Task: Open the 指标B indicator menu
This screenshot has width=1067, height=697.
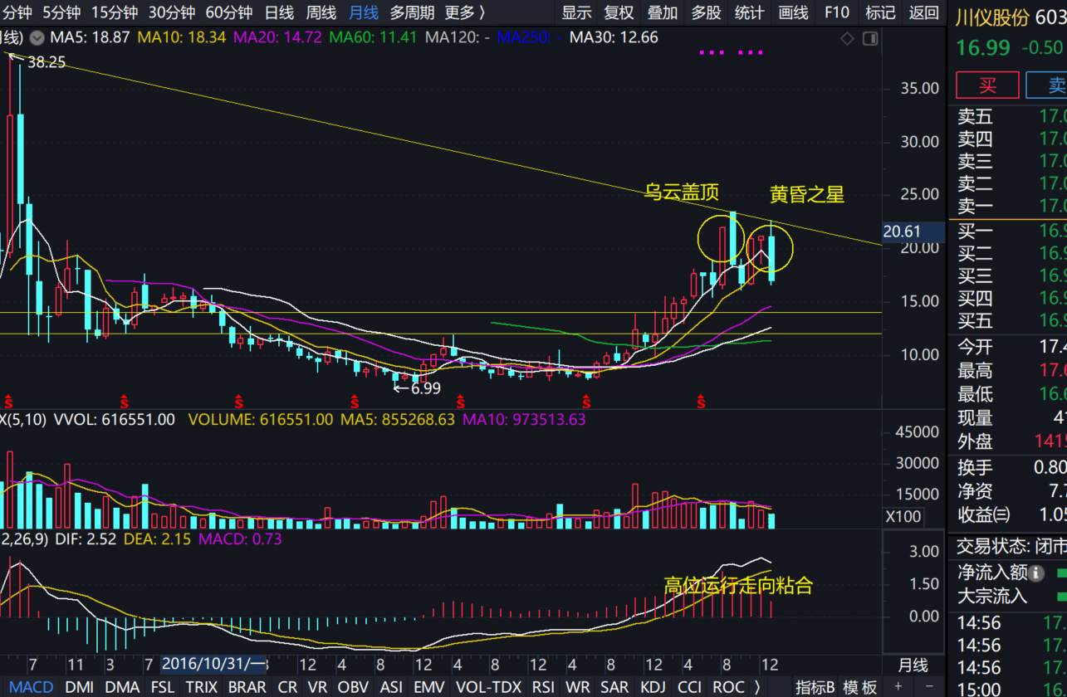Action: tap(815, 687)
